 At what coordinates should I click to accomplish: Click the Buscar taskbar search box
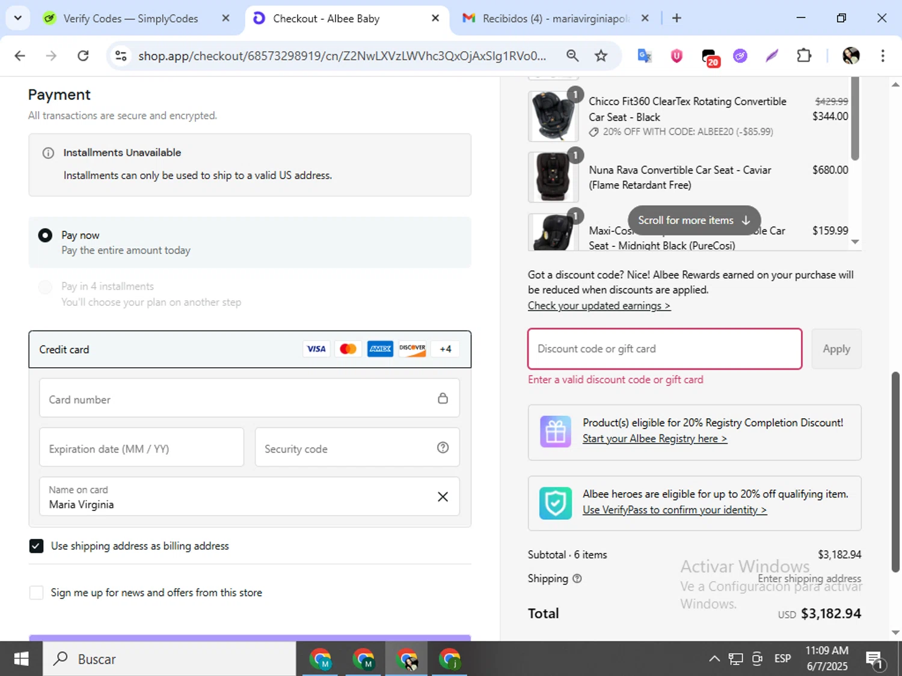coord(169,659)
